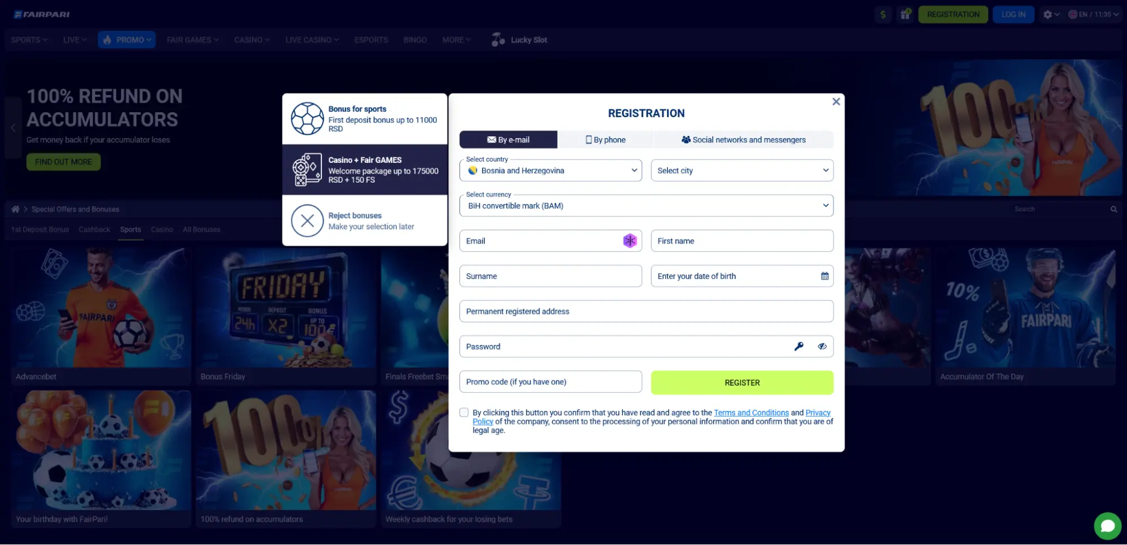Open the Terms and Conditions link
This screenshot has width=1127, height=545.
point(751,413)
